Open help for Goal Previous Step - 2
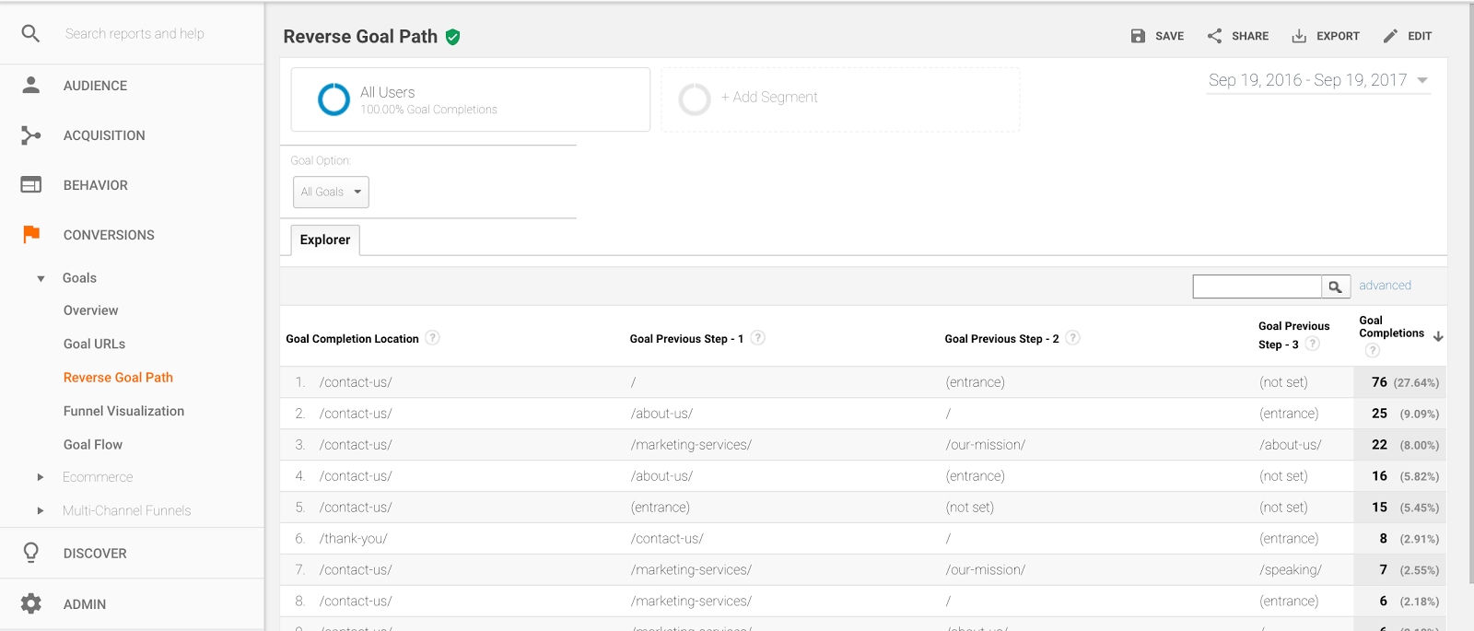Viewport: 1474px width, 631px height. (1072, 338)
